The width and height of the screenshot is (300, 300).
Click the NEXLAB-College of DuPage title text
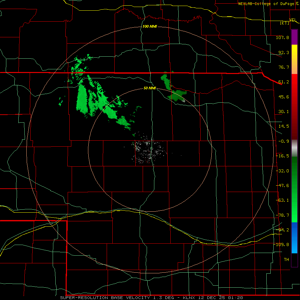(266, 4)
